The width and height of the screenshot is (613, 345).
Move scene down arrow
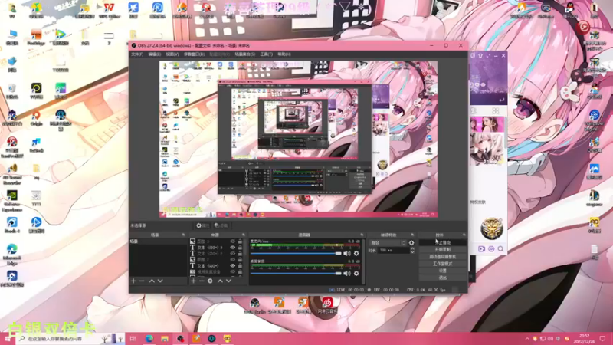[160, 281]
